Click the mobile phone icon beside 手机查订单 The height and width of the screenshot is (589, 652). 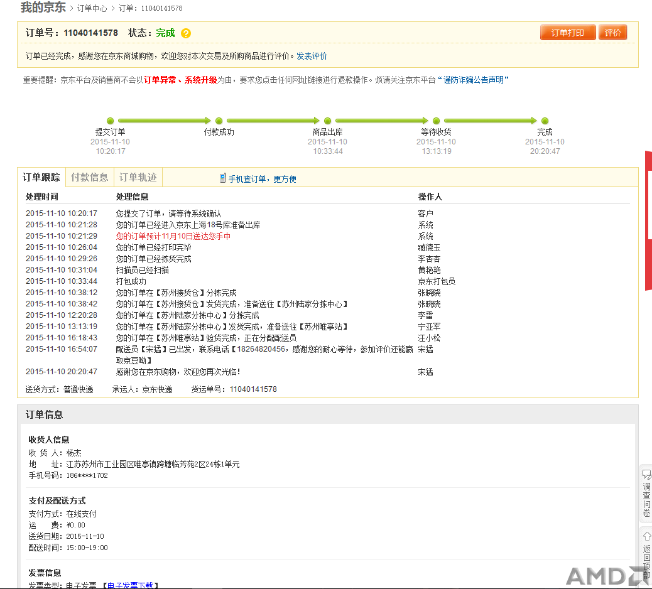tap(222, 178)
